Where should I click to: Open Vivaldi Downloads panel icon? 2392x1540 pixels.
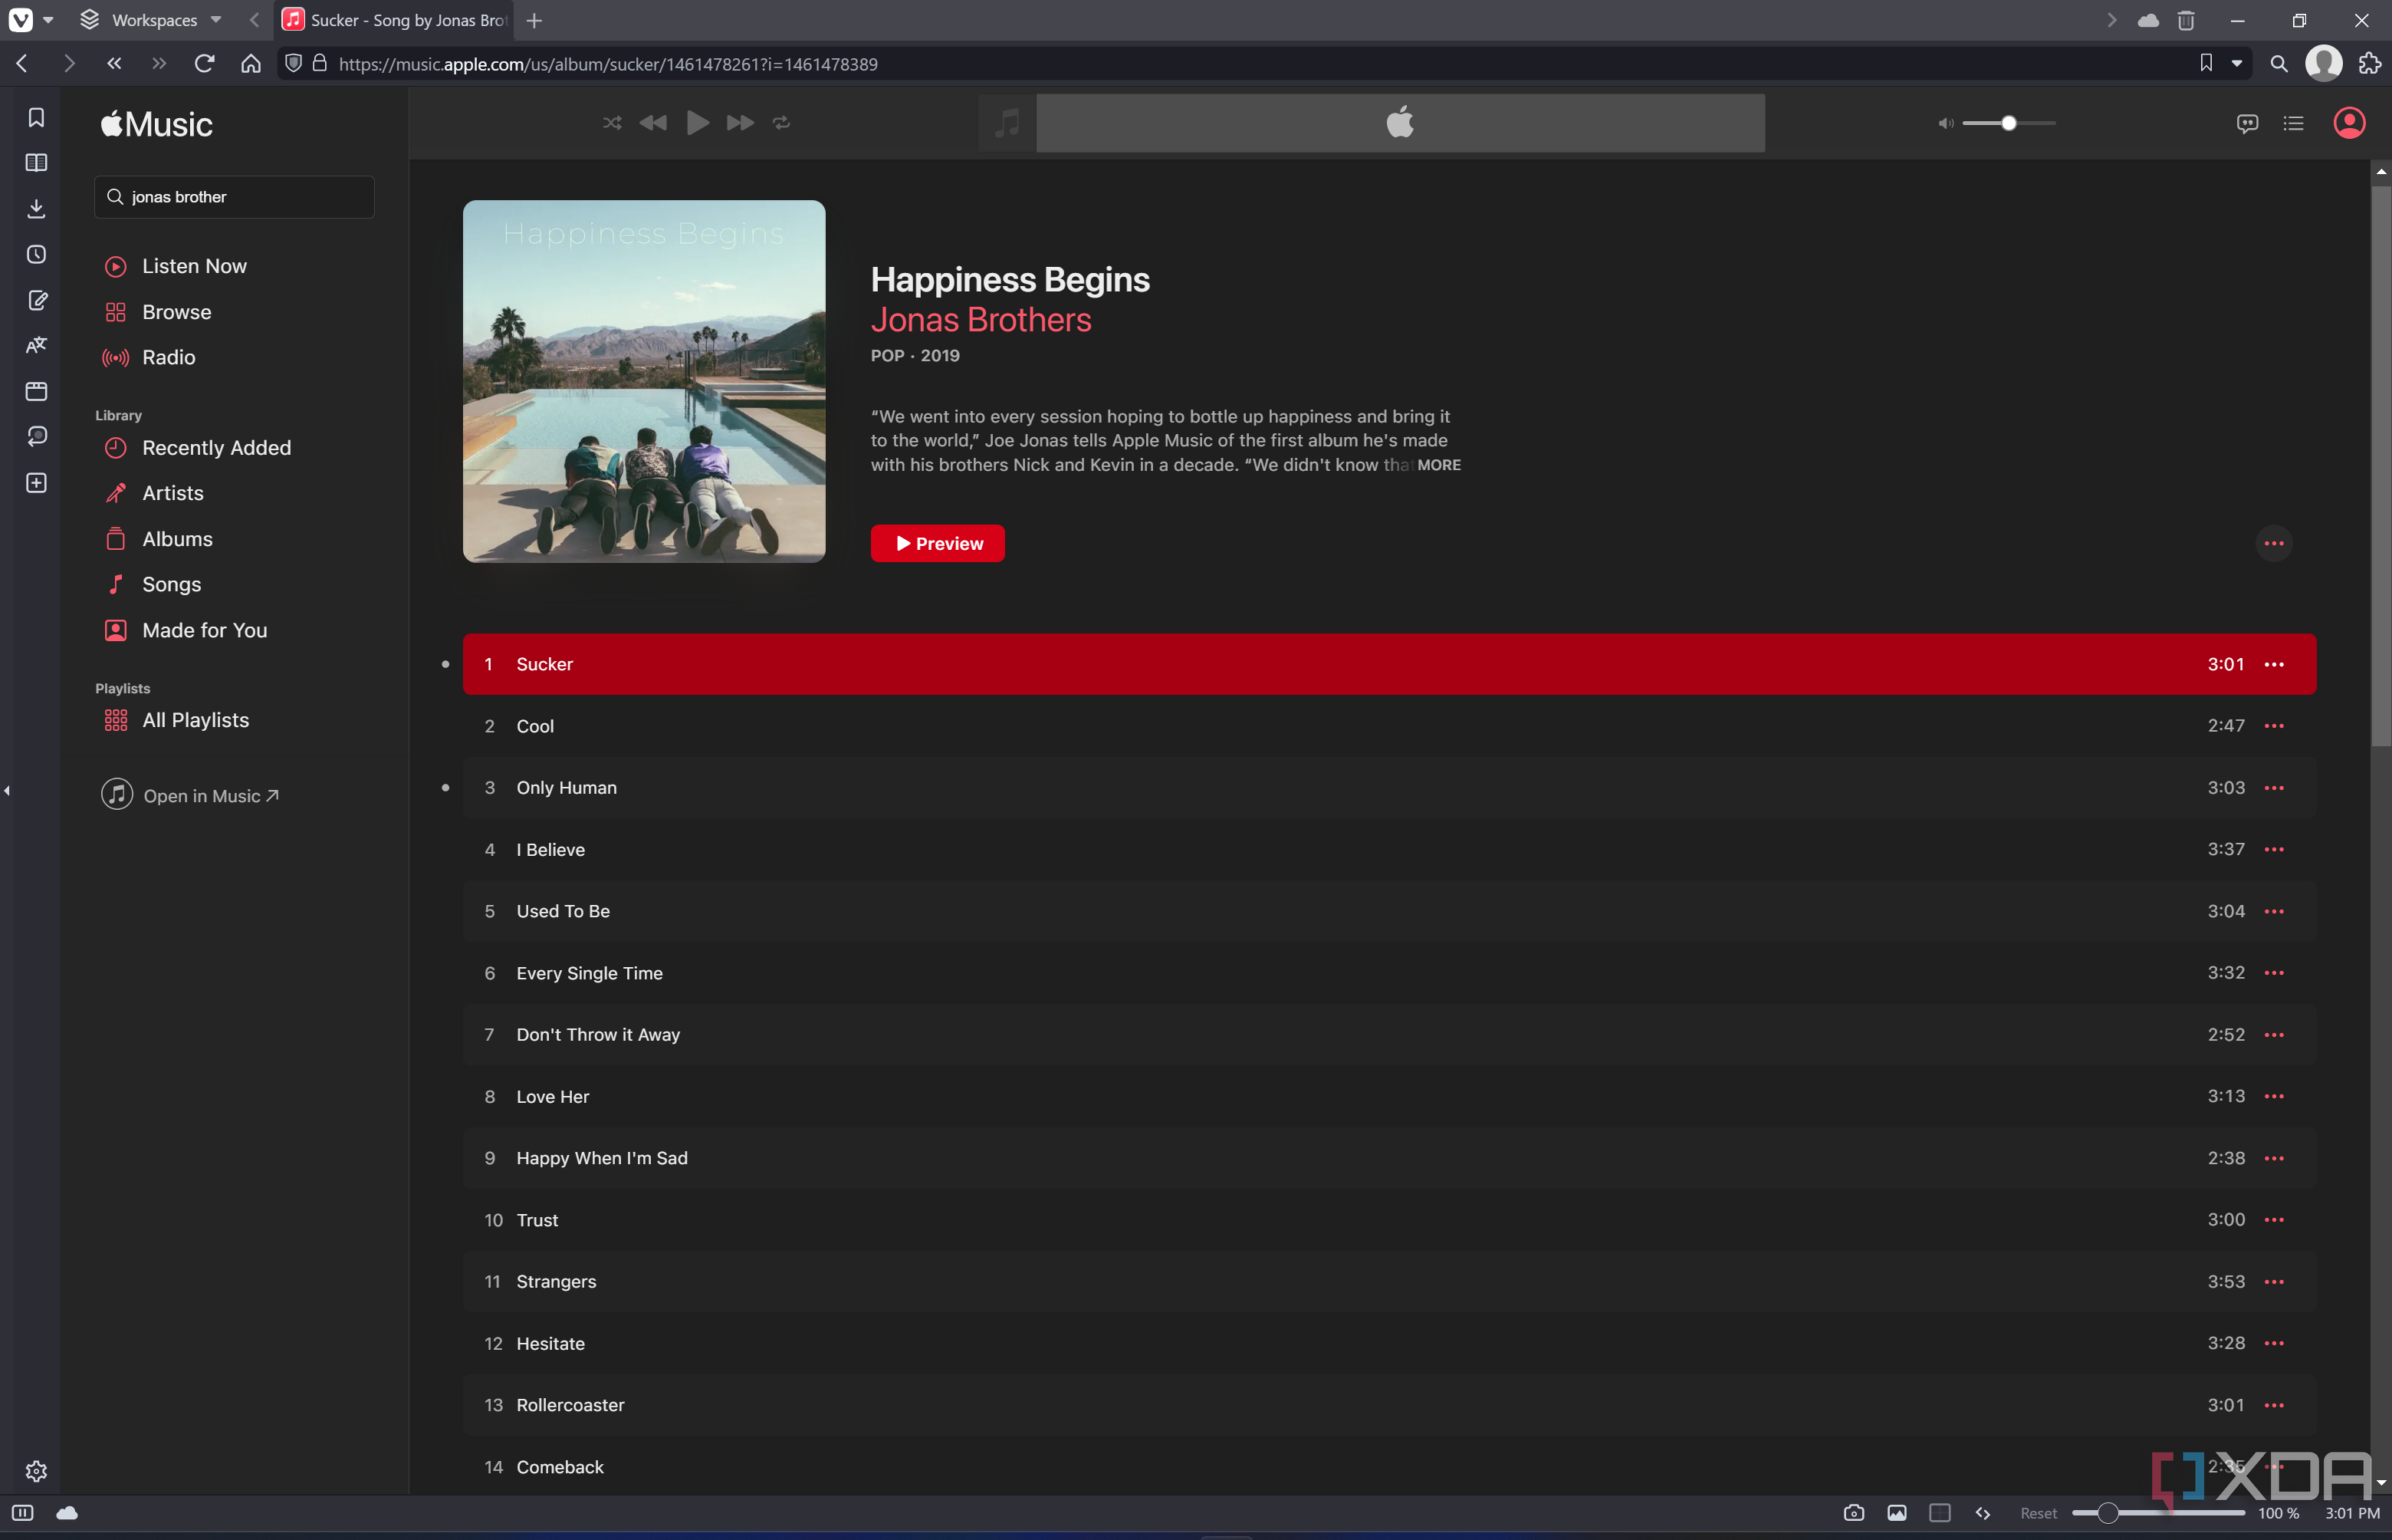[36, 208]
